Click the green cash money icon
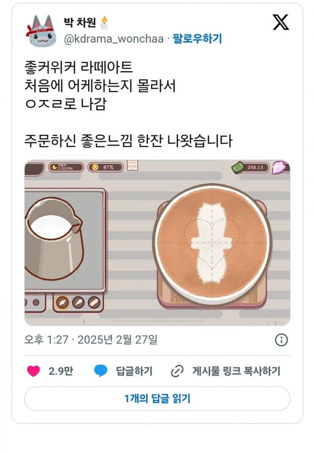The height and width of the screenshot is (453, 314). pos(238,167)
